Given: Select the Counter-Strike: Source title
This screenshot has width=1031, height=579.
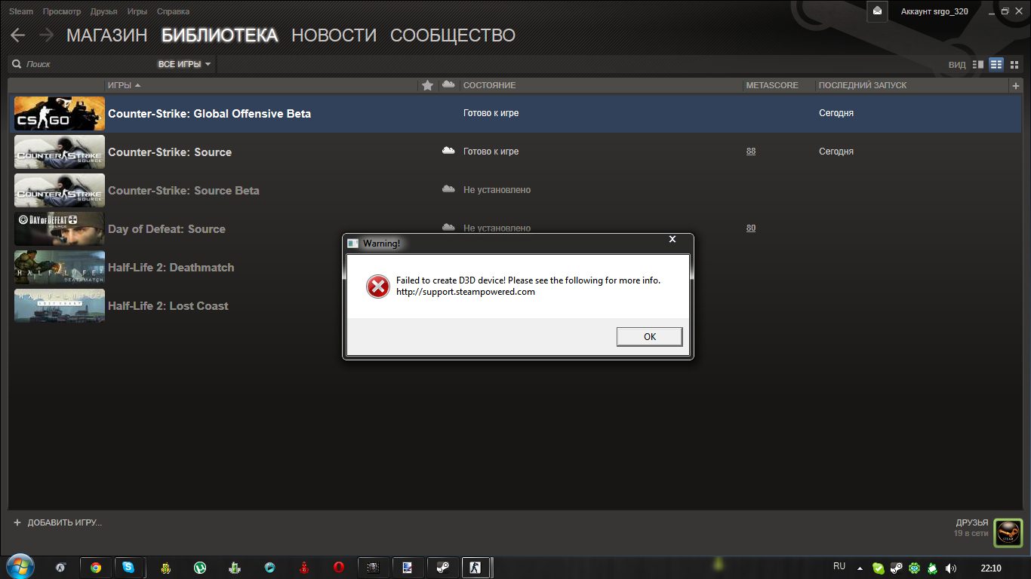Looking at the screenshot, I should (170, 152).
